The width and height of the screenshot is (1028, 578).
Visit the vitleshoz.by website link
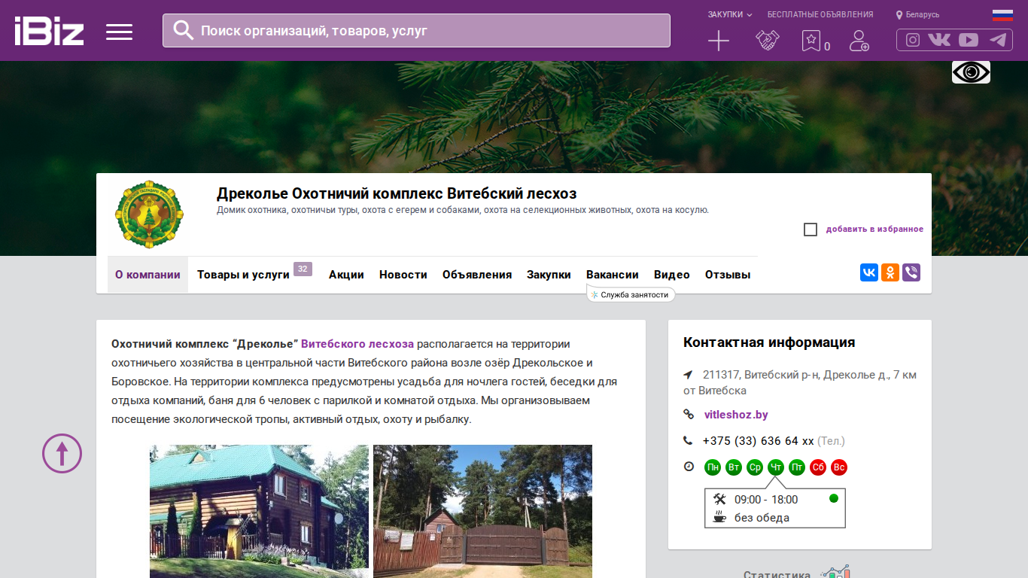[736, 415]
